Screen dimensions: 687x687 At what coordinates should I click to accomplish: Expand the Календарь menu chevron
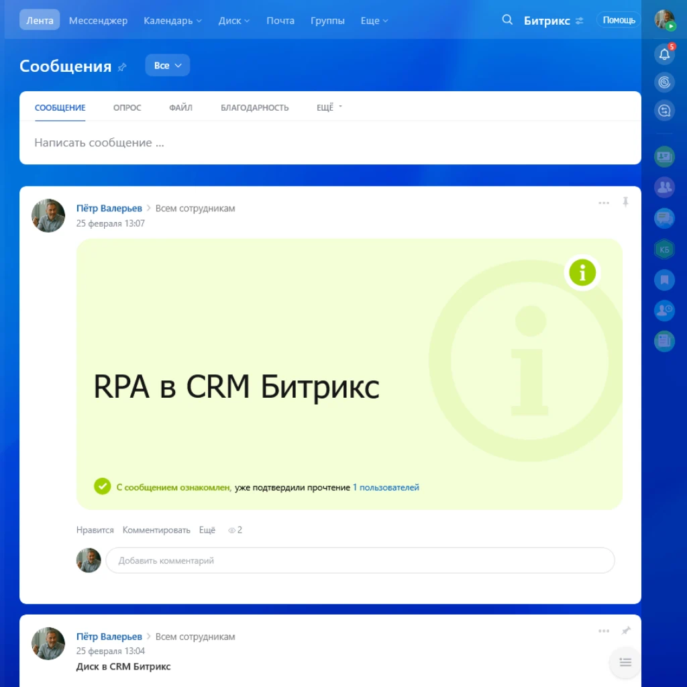(199, 21)
